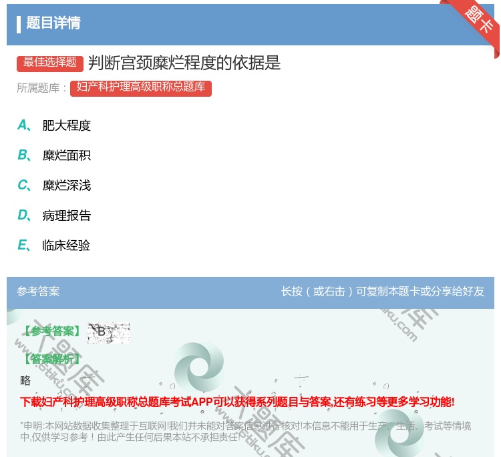Click the answer image showing B
The width and height of the screenshot is (501, 457).
[108, 332]
